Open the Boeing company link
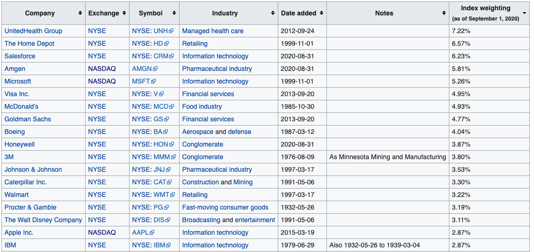The width and height of the screenshot is (534, 252). [14, 132]
